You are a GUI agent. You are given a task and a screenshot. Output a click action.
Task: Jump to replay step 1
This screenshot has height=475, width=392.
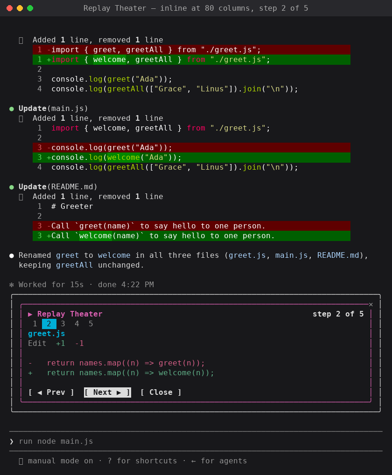35,324
